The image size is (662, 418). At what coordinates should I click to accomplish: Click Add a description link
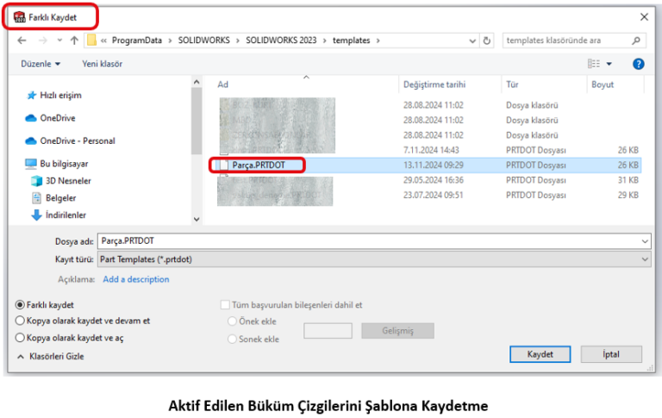[x=136, y=279]
